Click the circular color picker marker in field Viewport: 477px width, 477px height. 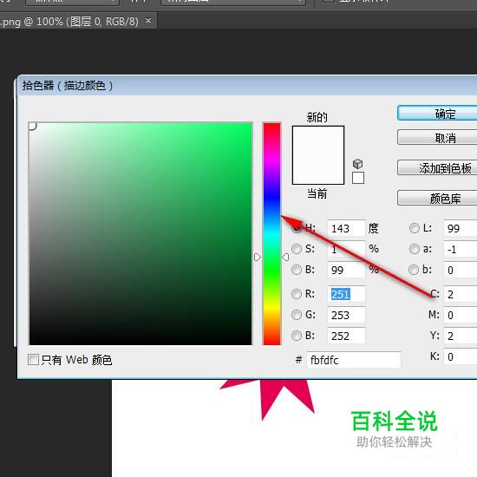(x=32, y=126)
